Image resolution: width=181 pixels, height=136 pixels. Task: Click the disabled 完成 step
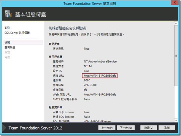(7, 57)
